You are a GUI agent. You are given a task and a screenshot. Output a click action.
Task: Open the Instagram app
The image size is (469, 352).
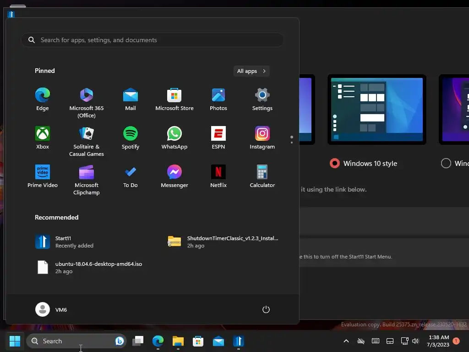click(262, 138)
